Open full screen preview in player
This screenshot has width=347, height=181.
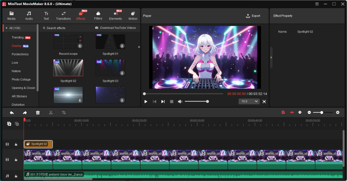point(264,101)
